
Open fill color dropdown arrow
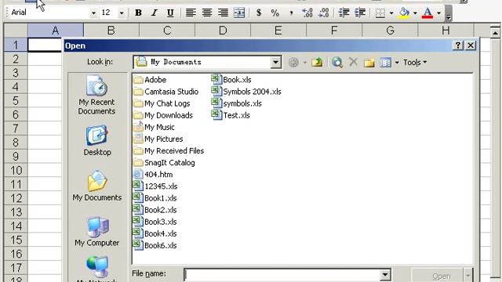coord(415,13)
